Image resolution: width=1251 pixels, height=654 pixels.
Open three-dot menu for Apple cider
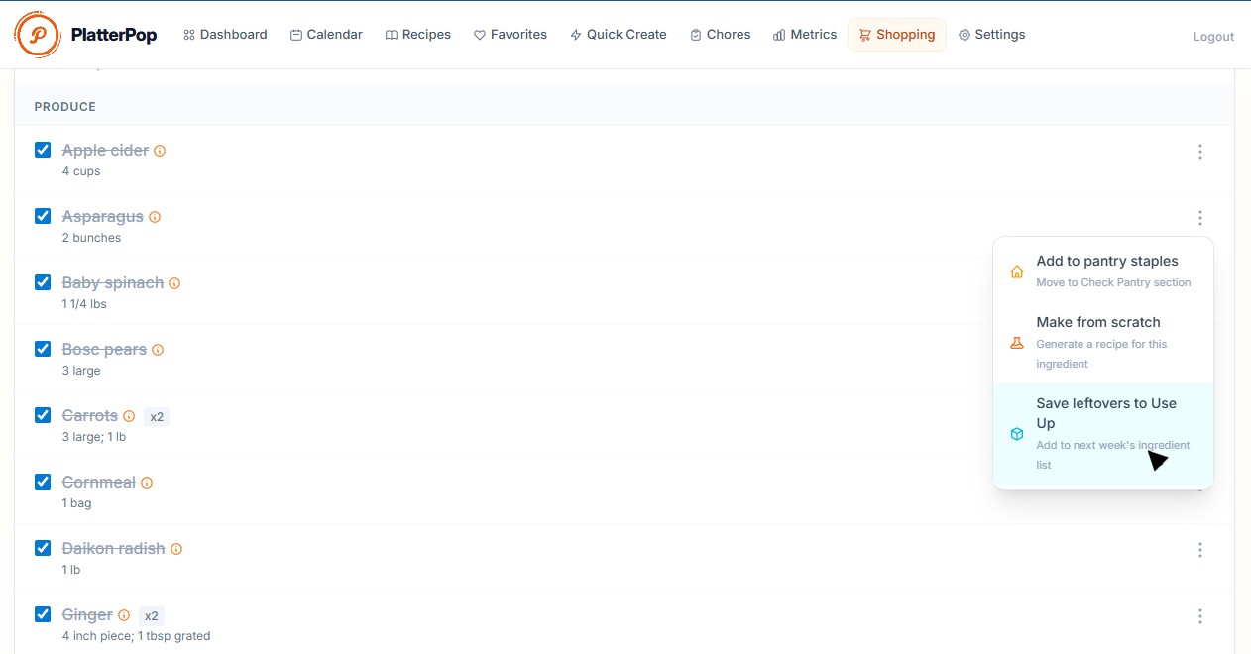point(1199,152)
